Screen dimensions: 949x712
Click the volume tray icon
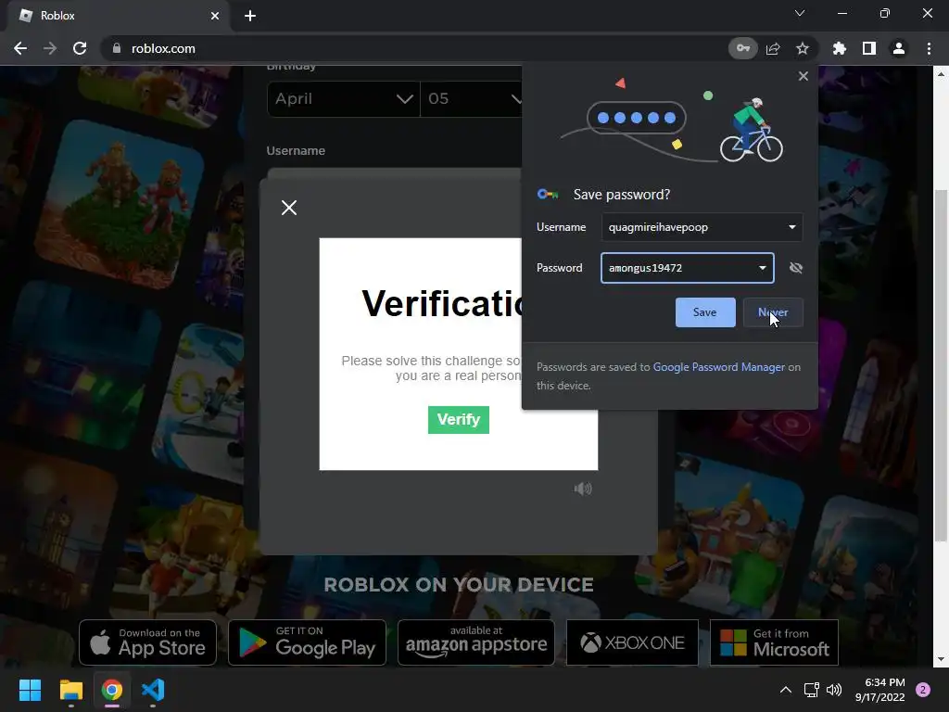click(834, 690)
